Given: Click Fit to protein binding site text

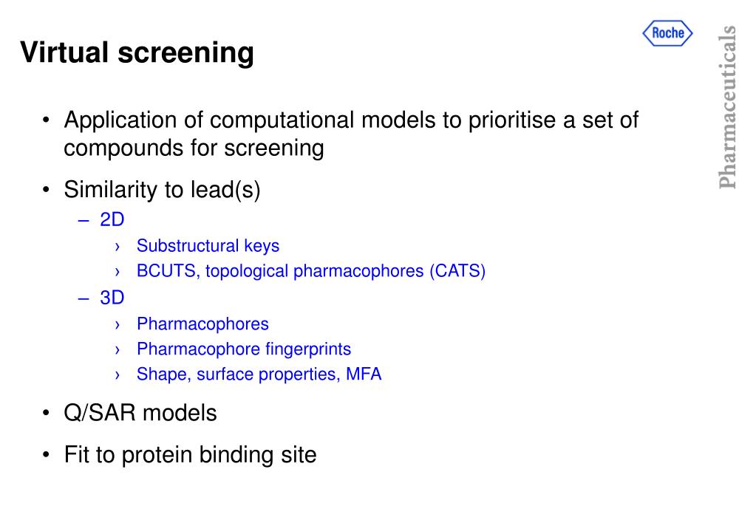Looking at the screenshot, I should 190,455.
